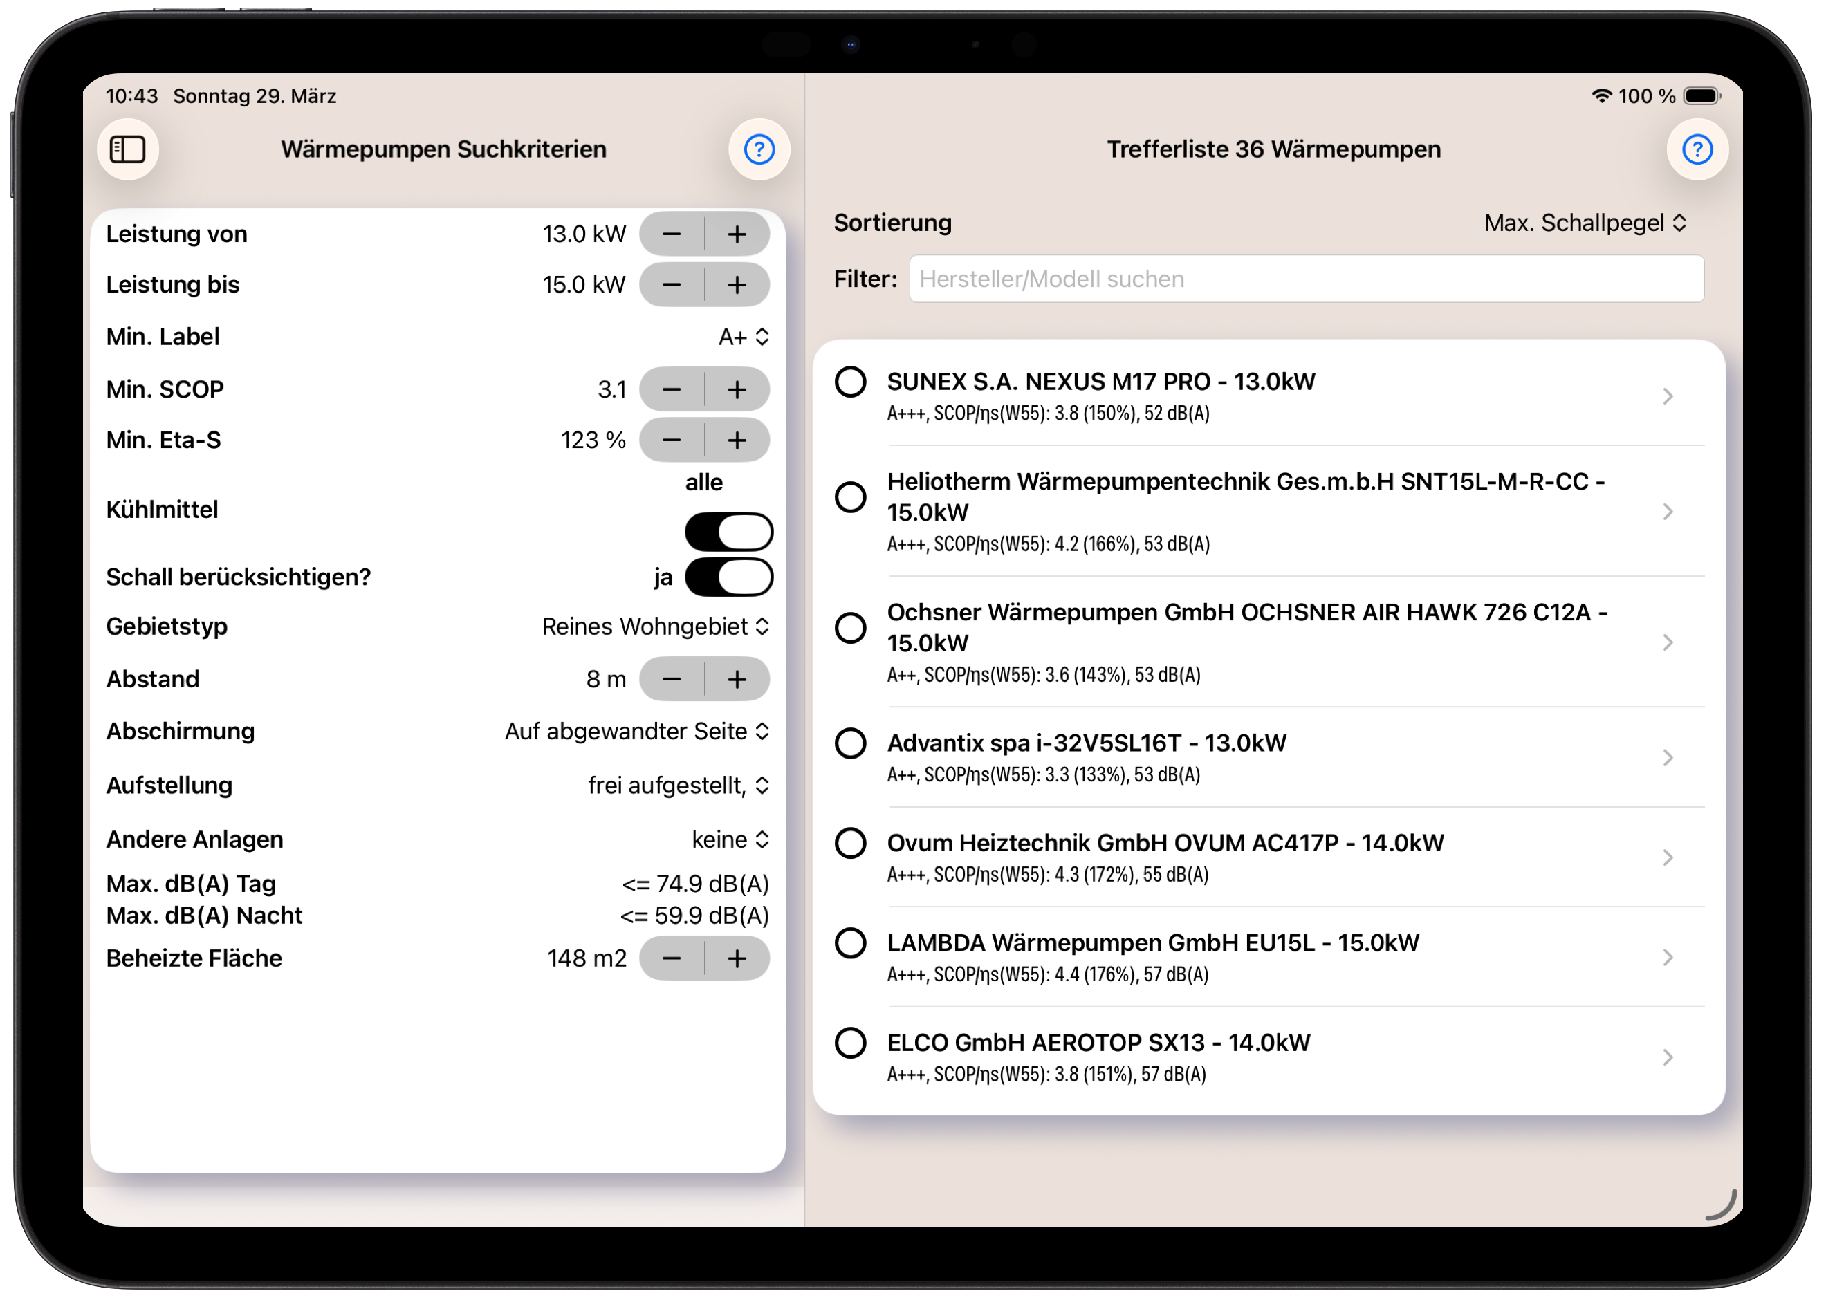Increase Min. SCOP value
The image size is (1826, 1300).
(x=737, y=390)
